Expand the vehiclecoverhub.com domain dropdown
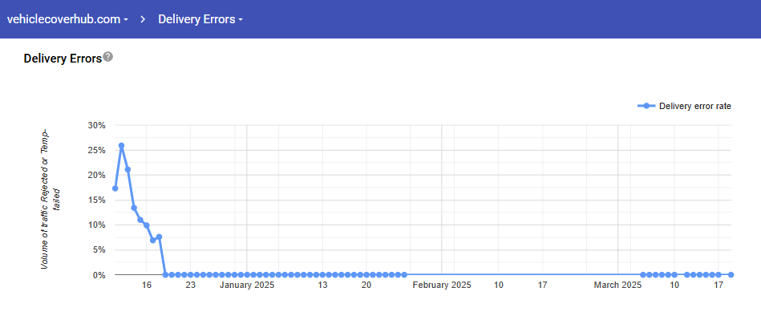The image size is (761, 312). coord(126,20)
